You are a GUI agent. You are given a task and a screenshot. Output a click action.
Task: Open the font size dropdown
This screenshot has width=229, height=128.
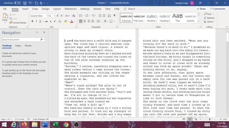[54, 16]
